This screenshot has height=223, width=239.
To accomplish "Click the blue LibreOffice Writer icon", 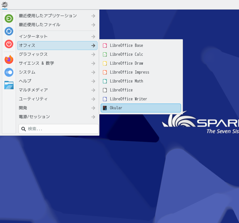I will pyautogui.click(x=105, y=99).
